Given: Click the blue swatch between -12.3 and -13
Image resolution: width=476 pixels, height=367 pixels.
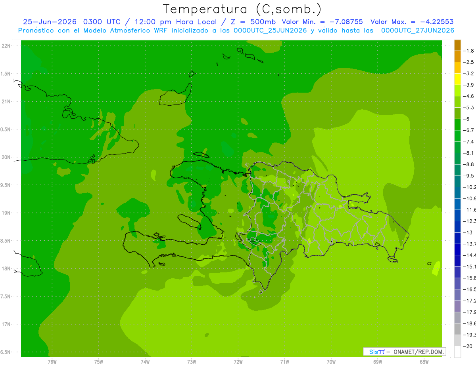Looking at the screenshot, I should click(457, 226).
